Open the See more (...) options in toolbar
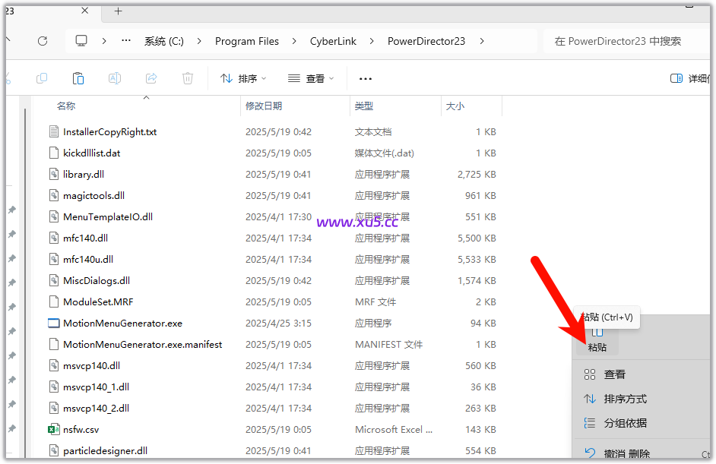Viewport: 716px width, 464px height. (x=365, y=78)
